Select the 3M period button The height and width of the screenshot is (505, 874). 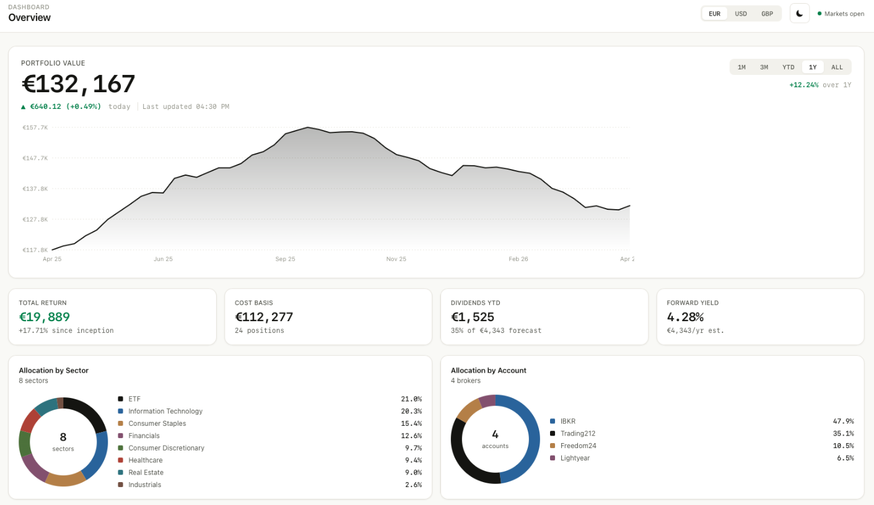(x=764, y=67)
